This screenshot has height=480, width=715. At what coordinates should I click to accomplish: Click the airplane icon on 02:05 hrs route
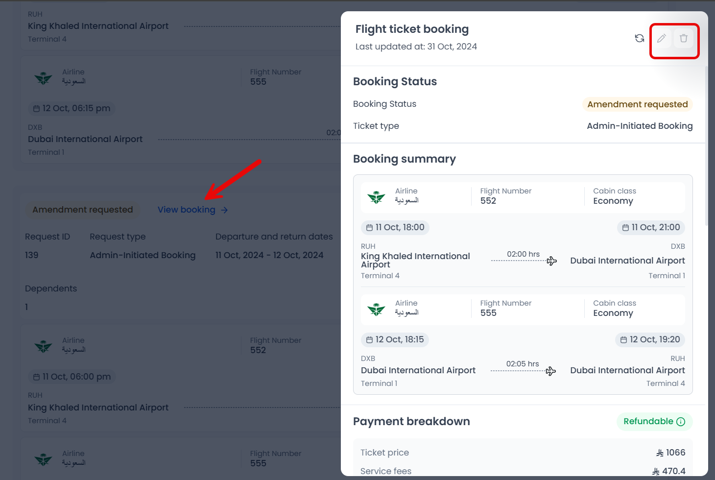click(x=551, y=371)
